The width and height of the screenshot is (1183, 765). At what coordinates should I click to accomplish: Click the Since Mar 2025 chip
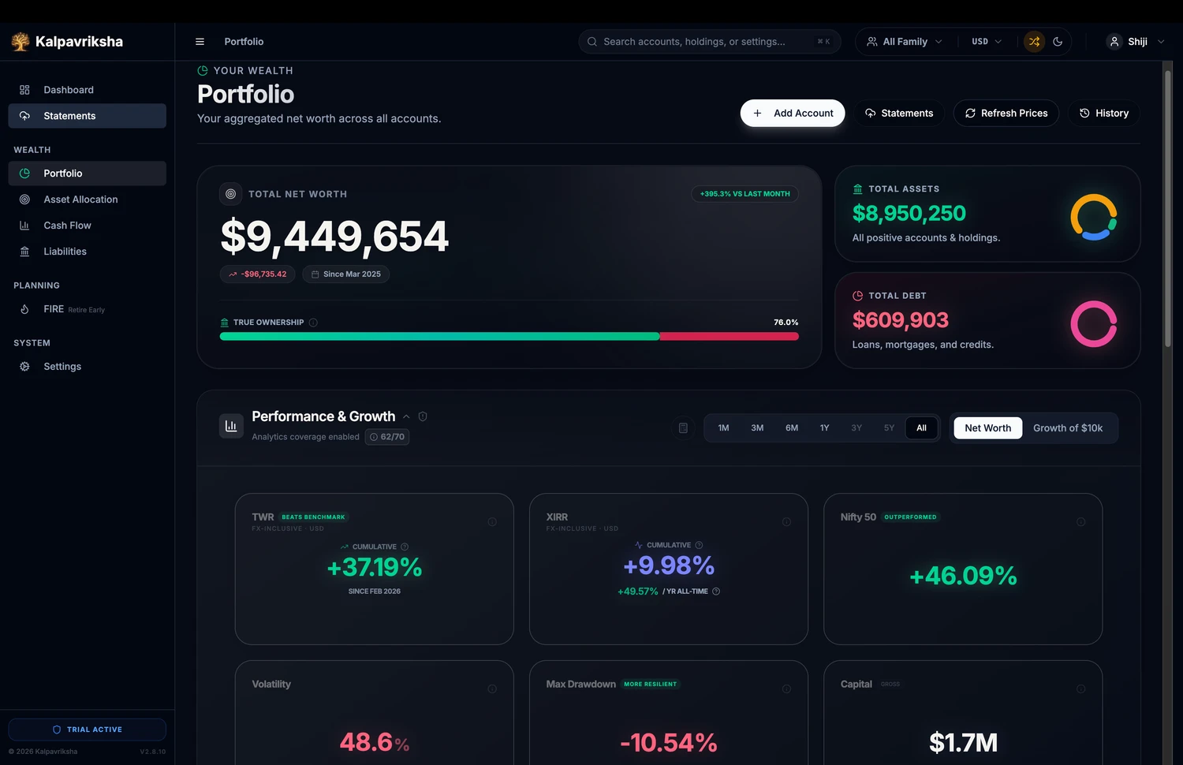pyautogui.click(x=345, y=274)
